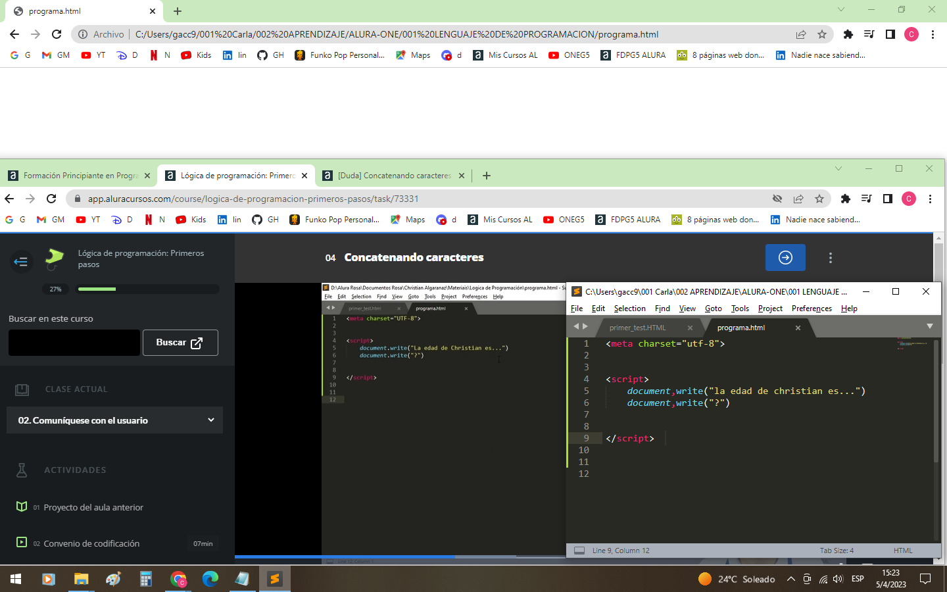947x592 pixels.
Task: Open 8 páginas web bookmark in front browser
Action: pos(716,220)
